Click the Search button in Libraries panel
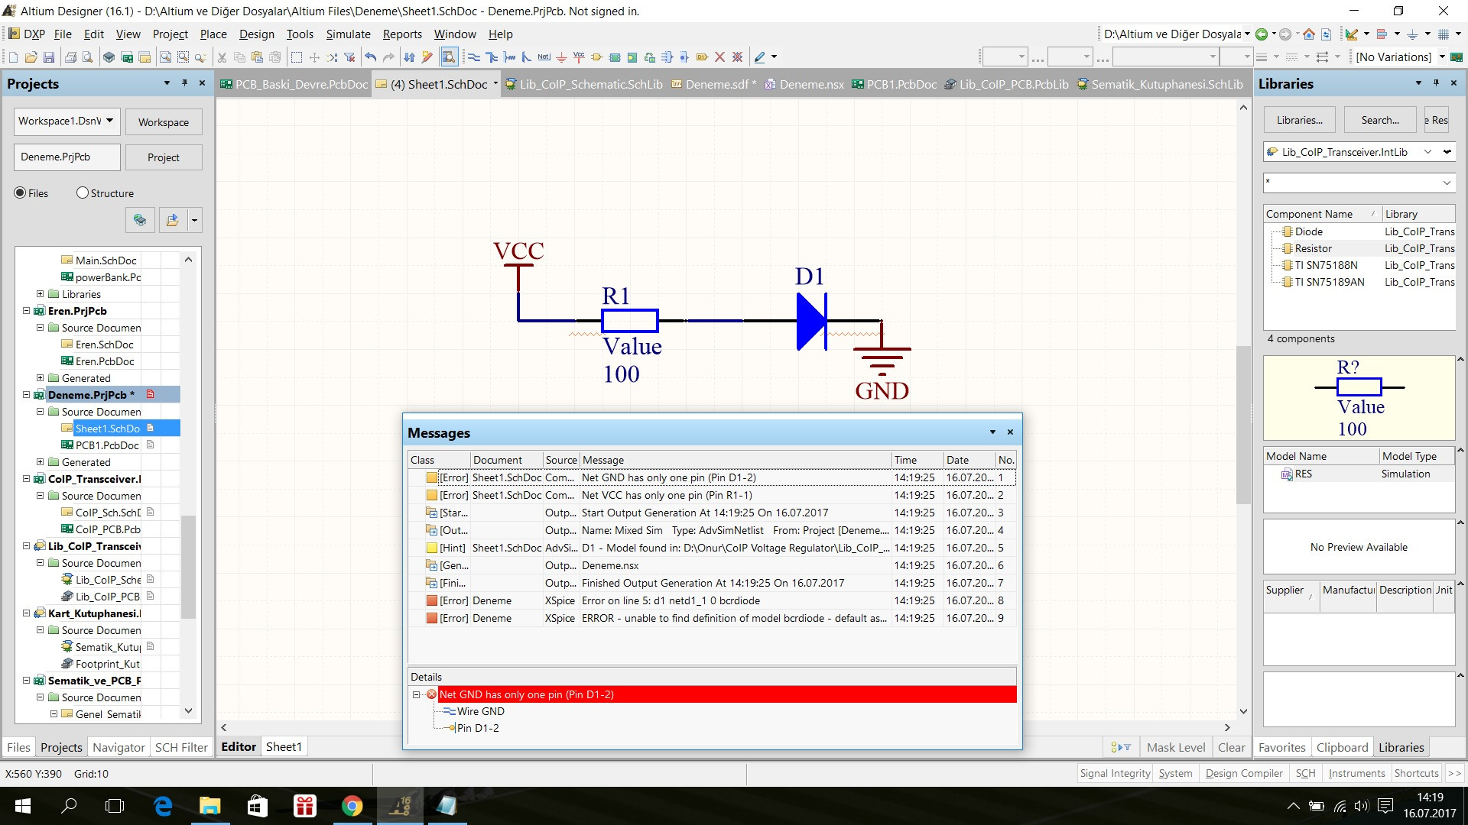Image resolution: width=1468 pixels, height=825 pixels. 1379,119
